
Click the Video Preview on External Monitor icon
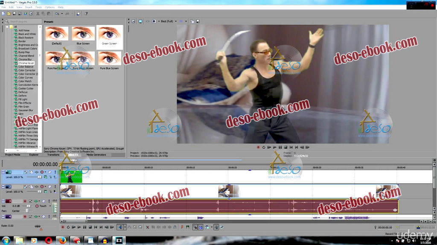pos(140,21)
